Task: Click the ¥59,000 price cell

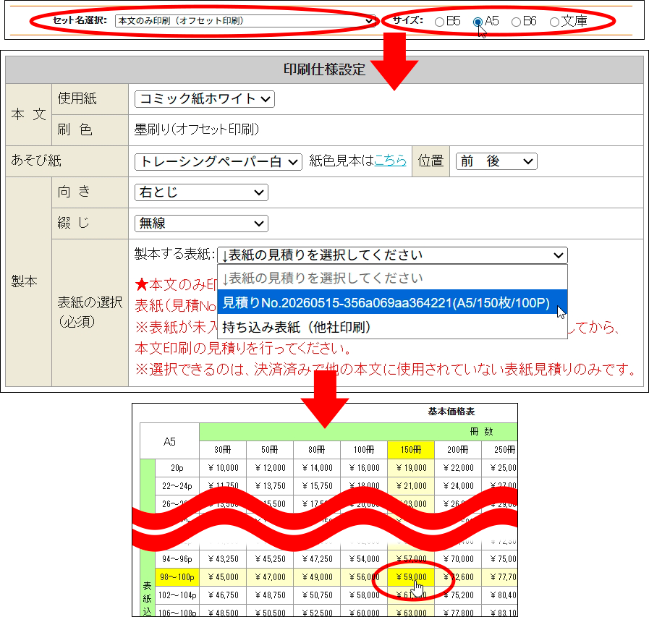Action: click(411, 577)
